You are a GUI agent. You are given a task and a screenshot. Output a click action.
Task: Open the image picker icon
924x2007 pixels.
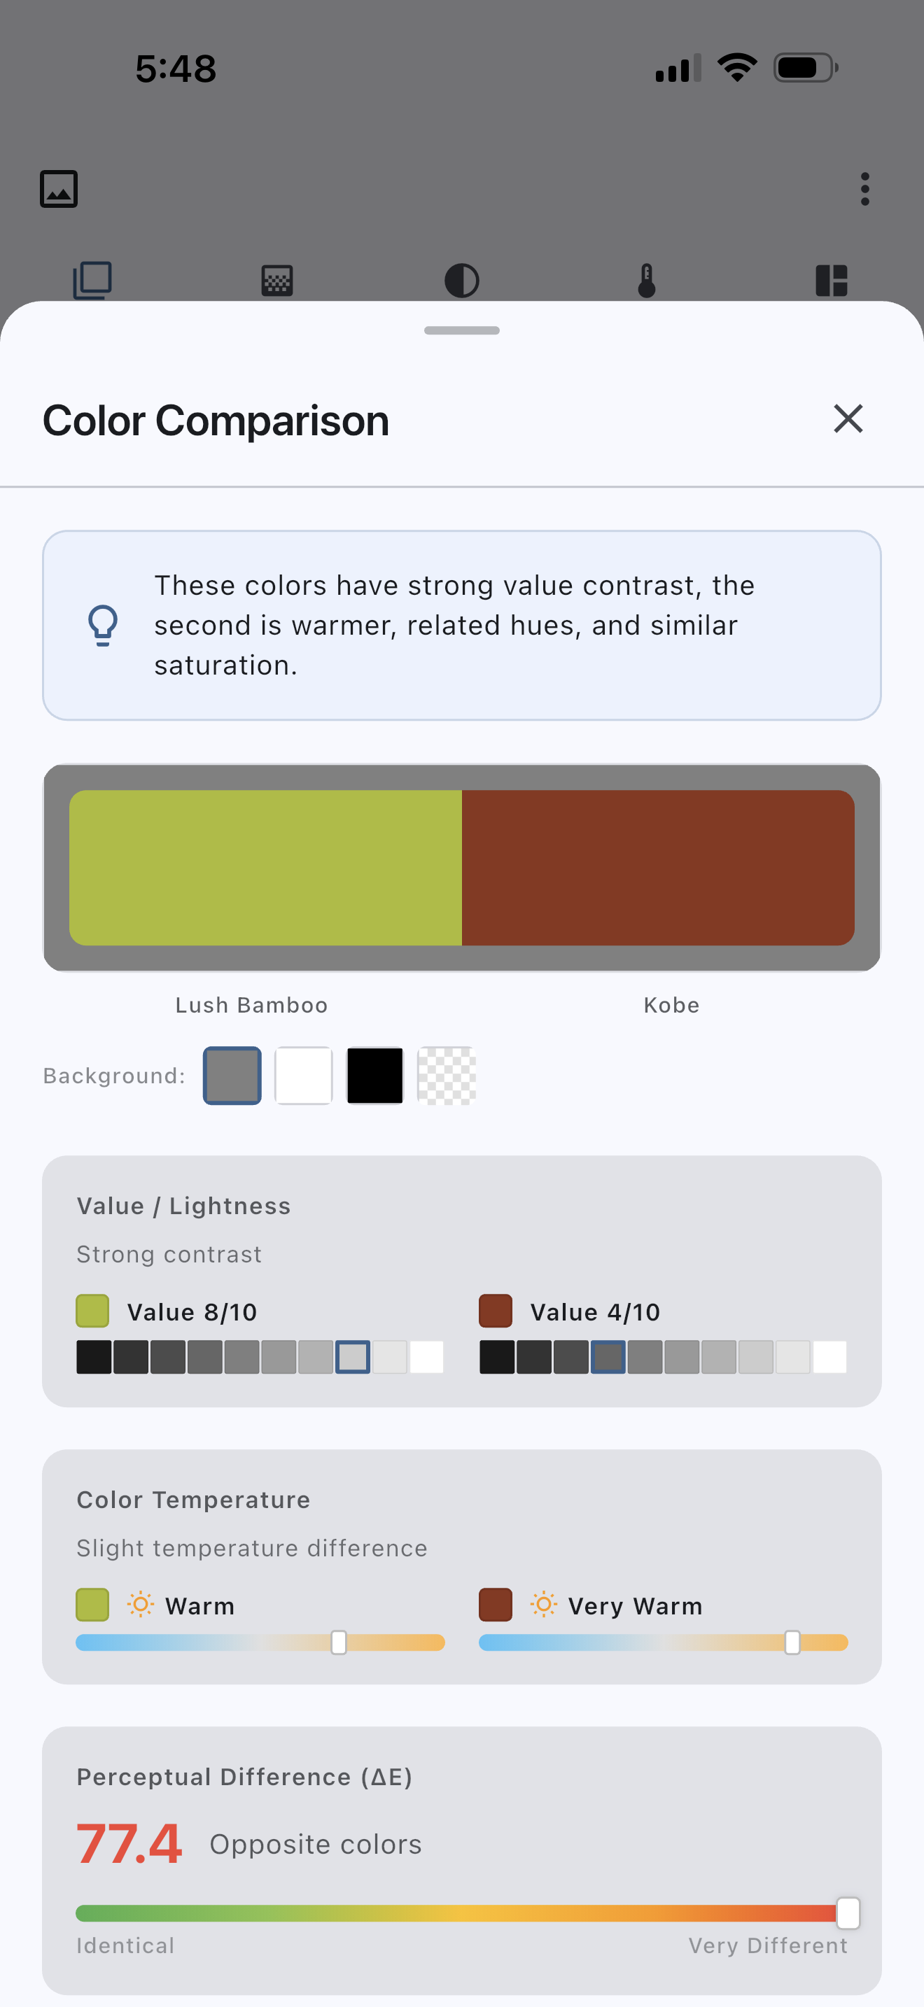[x=59, y=188]
